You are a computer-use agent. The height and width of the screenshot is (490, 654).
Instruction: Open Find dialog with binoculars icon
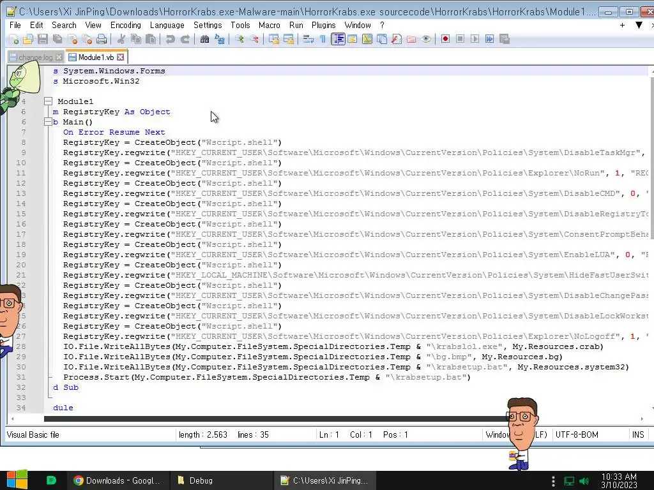click(x=204, y=39)
